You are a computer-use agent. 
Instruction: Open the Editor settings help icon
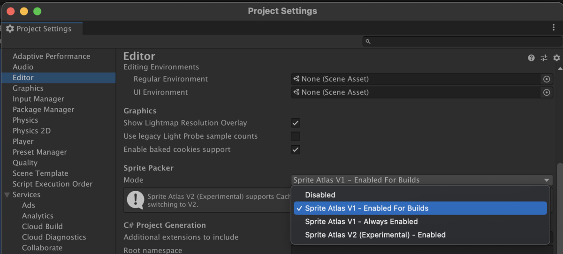point(531,58)
